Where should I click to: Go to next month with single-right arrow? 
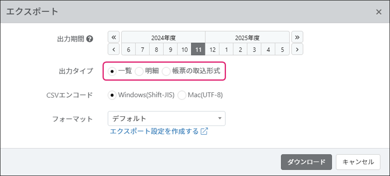[297, 49]
